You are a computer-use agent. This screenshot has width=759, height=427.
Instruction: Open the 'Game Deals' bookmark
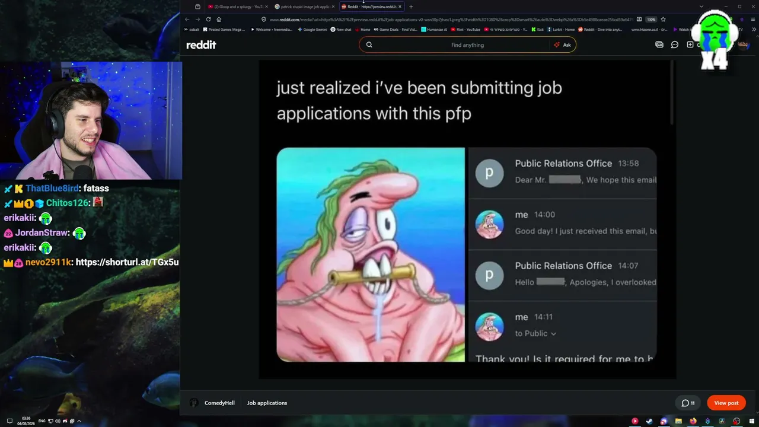click(x=396, y=30)
